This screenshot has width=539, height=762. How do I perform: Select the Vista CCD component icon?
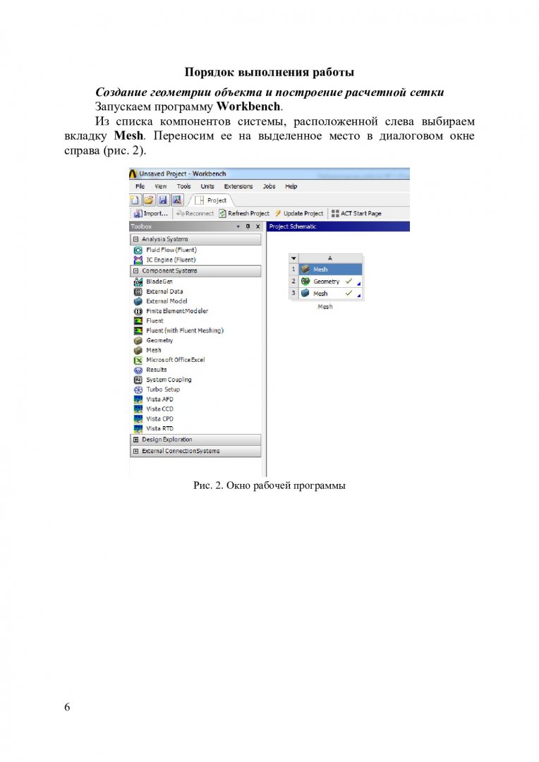pos(138,409)
